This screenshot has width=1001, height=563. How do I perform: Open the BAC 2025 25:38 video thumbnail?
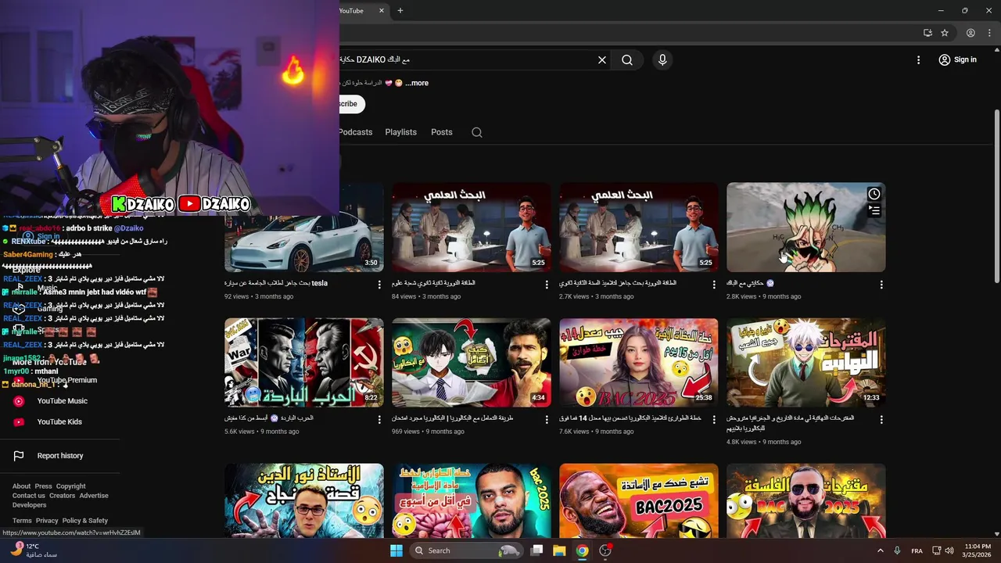638,363
